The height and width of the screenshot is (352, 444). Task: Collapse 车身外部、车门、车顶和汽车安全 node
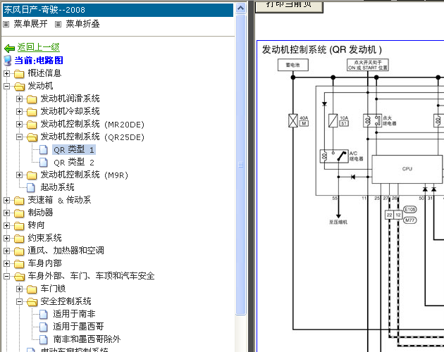coord(6,277)
